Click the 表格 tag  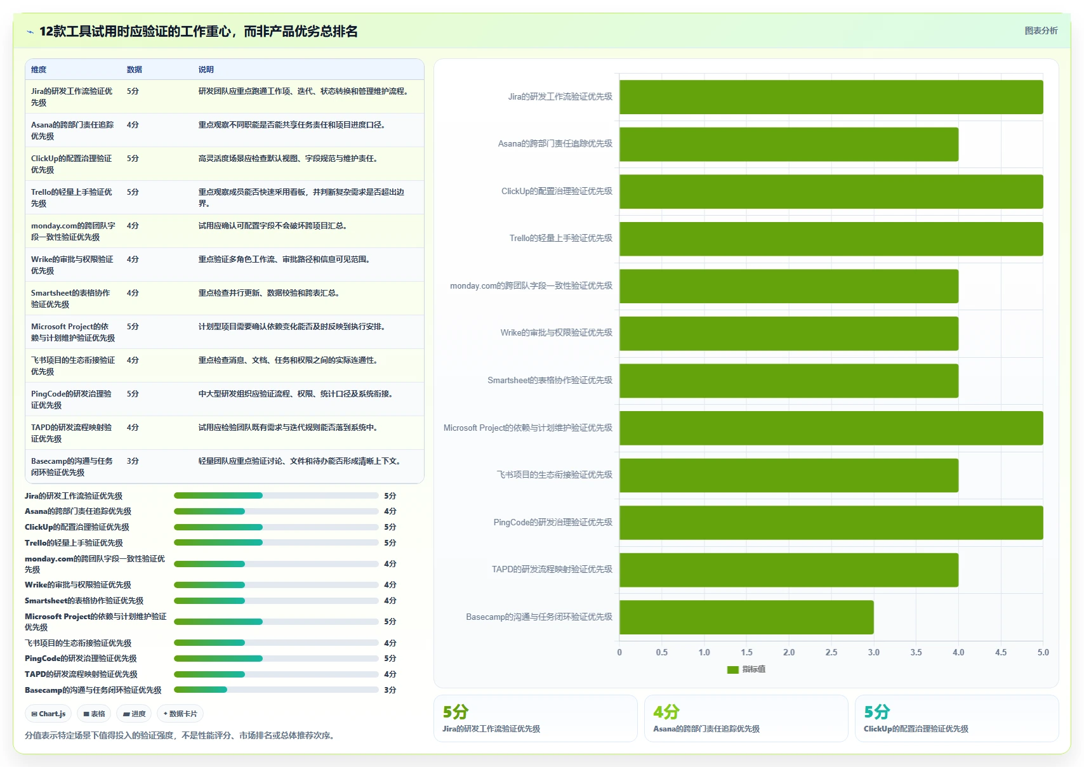[x=94, y=714]
